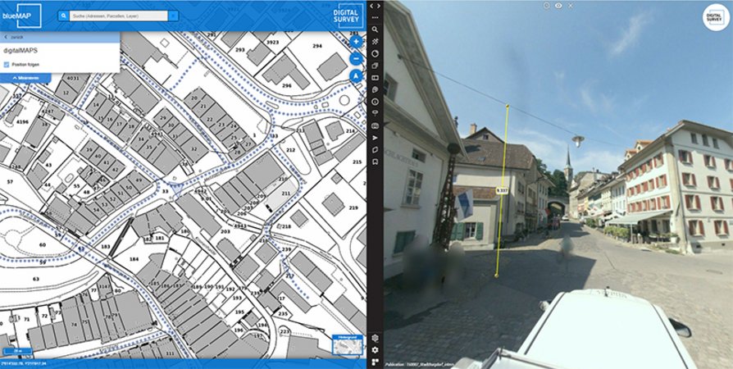Open the three-dots more menu in the viewer sidebar
This screenshot has width=733, height=369.
[x=375, y=18]
